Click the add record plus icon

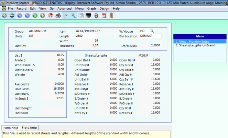point(4,15)
